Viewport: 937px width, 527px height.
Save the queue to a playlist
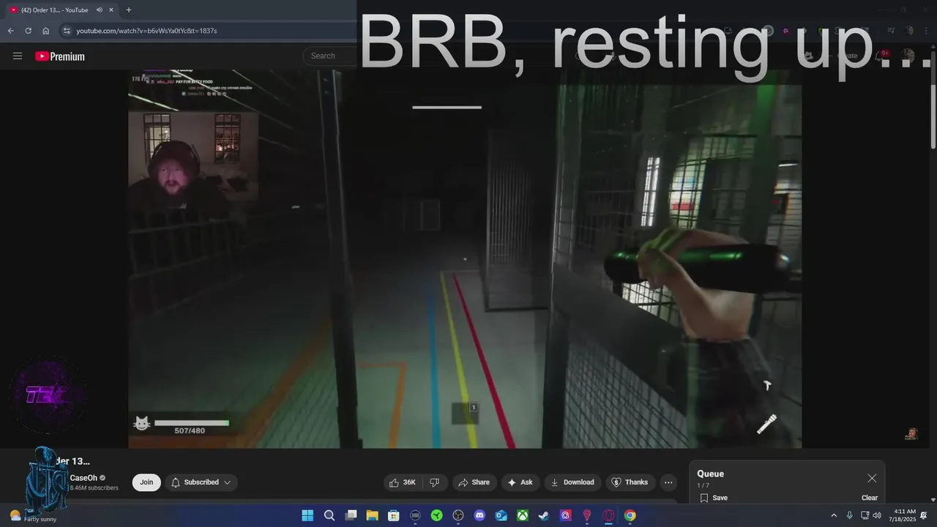[x=713, y=498]
